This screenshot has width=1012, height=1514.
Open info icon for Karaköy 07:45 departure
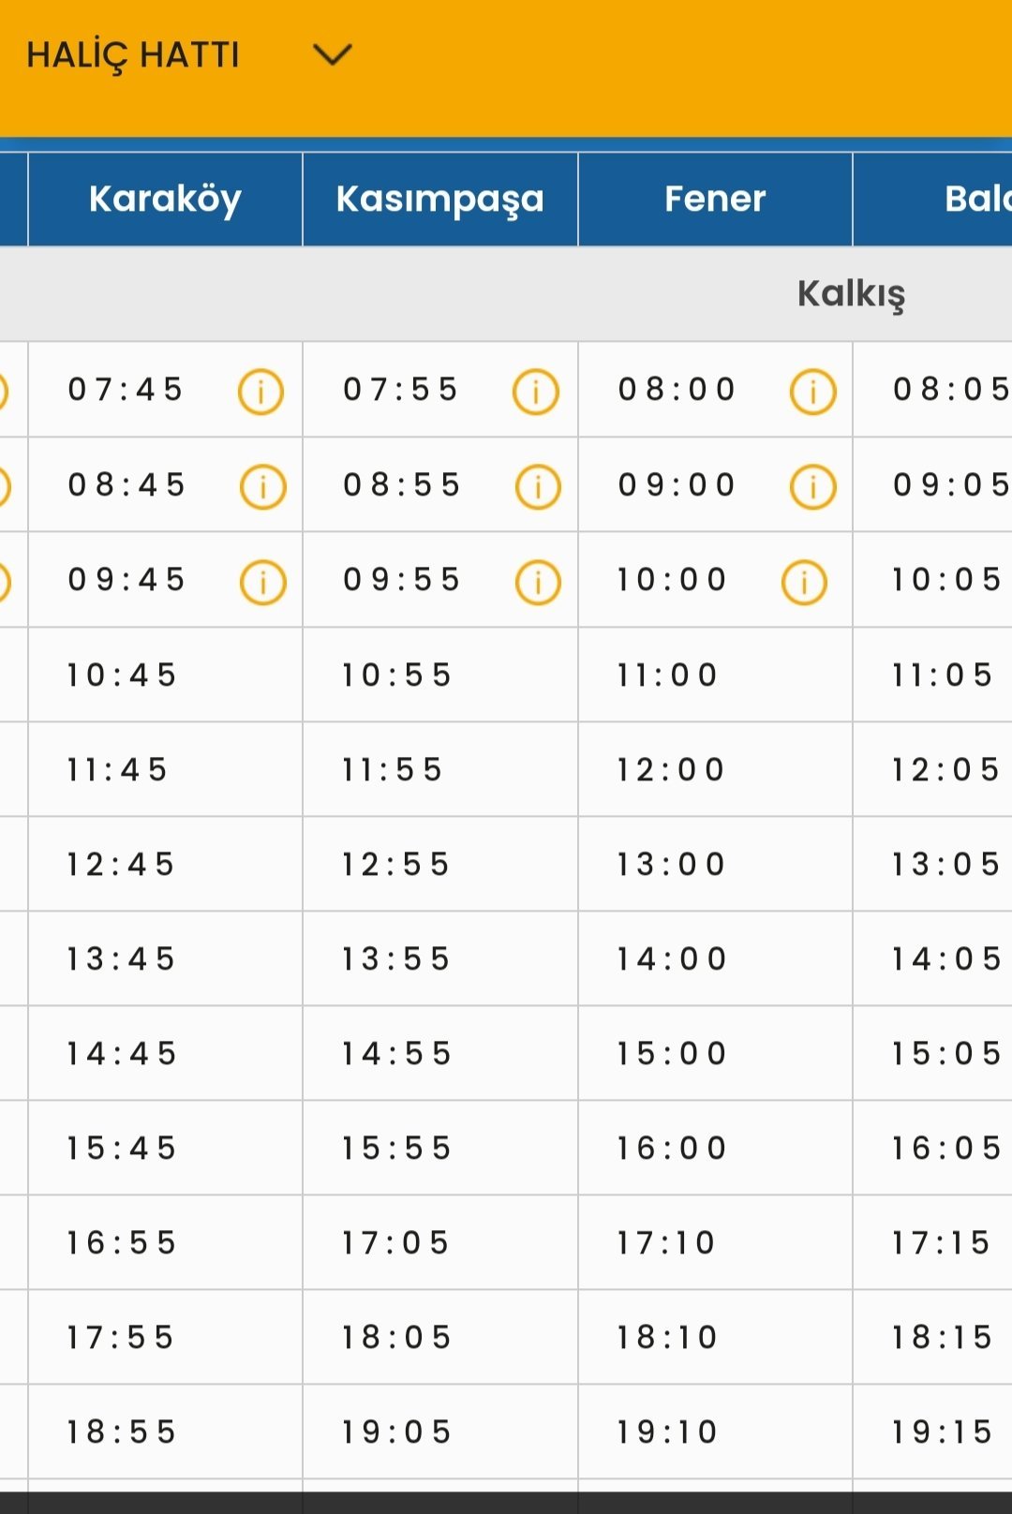(x=260, y=392)
